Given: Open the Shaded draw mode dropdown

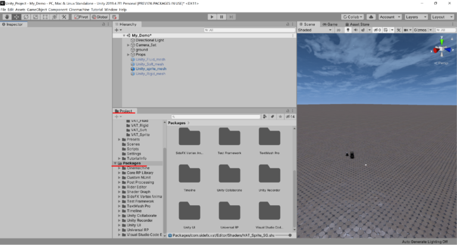Looking at the screenshot, I should click(x=315, y=30).
